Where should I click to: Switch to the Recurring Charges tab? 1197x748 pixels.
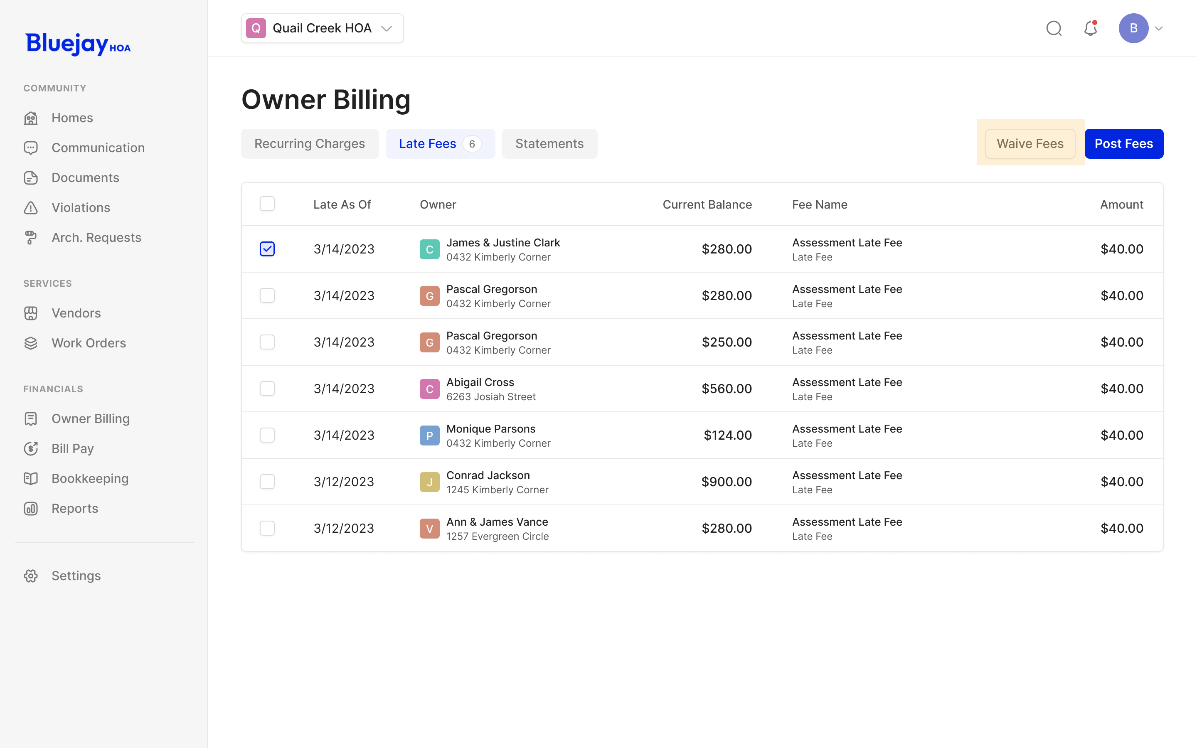[x=310, y=144]
